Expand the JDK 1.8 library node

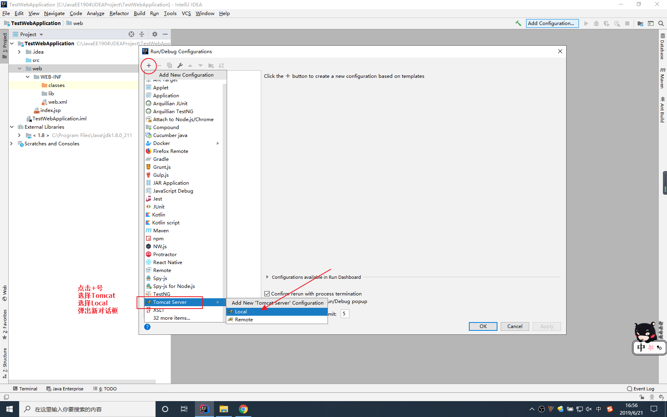pos(19,135)
